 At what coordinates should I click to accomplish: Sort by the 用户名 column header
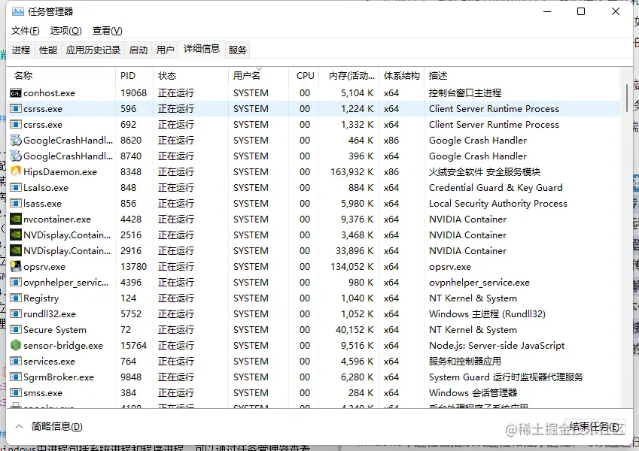coord(259,76)
